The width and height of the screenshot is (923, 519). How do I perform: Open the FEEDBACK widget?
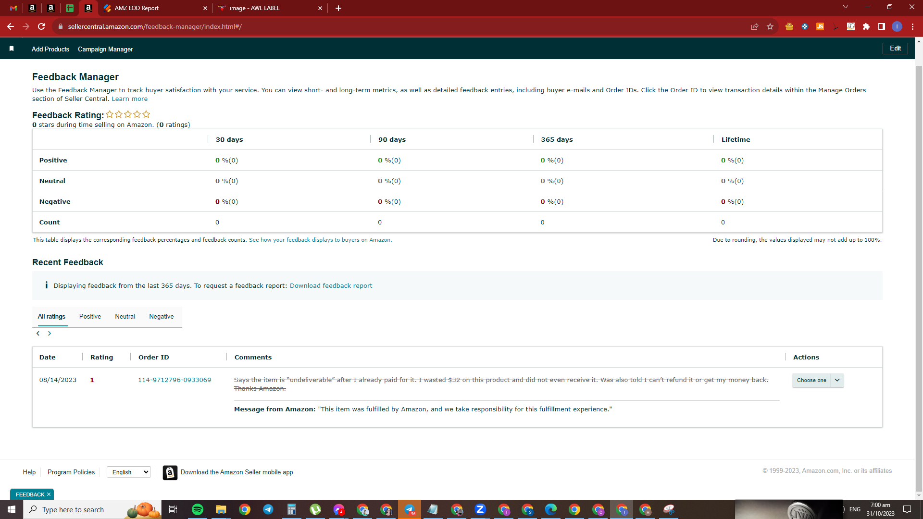(30, 494)
